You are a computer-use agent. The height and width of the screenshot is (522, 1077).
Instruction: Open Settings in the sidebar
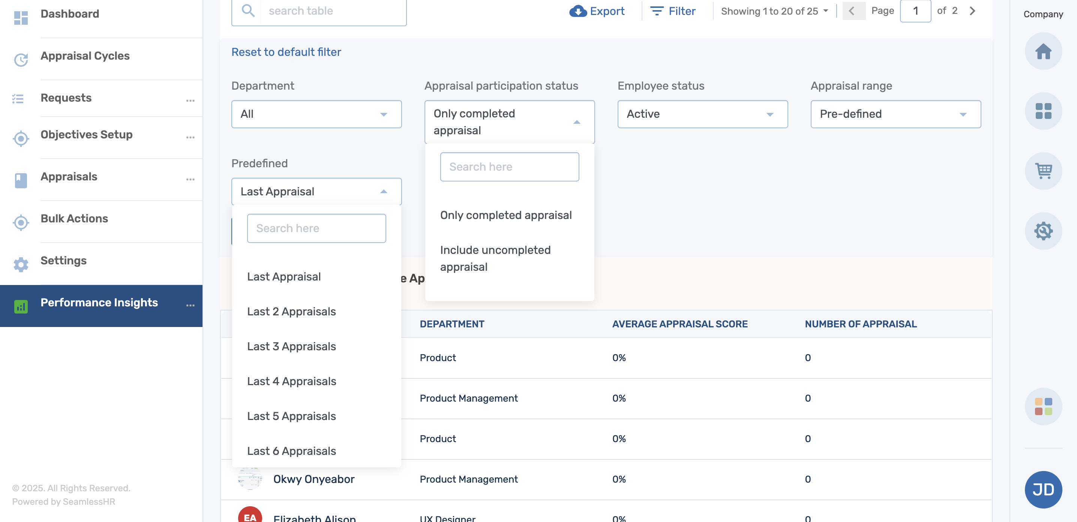click(x=63, y=260)
